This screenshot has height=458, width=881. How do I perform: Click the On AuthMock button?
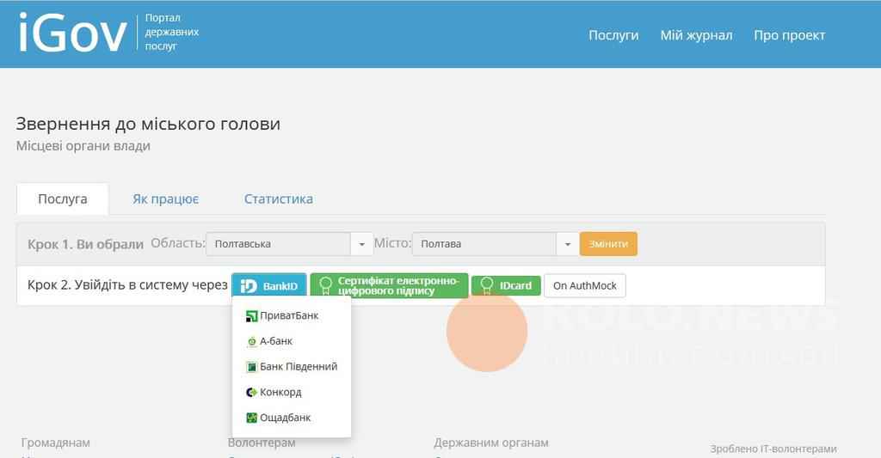point(585,285)
